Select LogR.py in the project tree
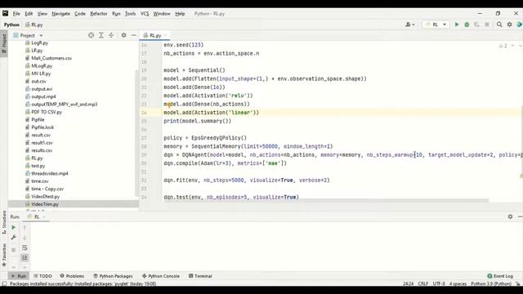Image resolution: width=523 pixels, height=294 pixels. (x=40, y=42)
